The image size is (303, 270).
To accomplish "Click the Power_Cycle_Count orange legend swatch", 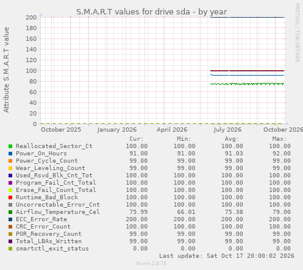I will [10, 161].
